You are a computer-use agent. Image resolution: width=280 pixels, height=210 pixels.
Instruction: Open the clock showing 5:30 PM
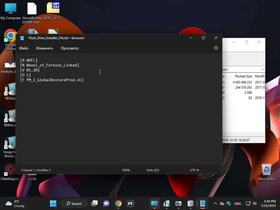(x=268, y=203)
